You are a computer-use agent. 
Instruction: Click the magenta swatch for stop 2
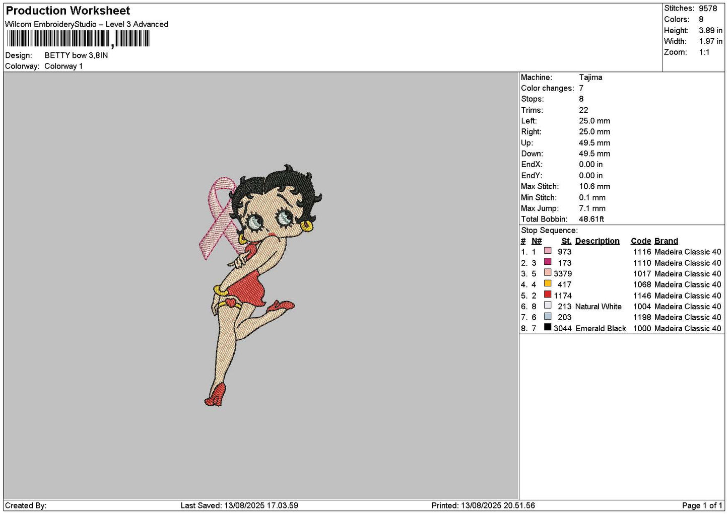[x=548, y=262]
